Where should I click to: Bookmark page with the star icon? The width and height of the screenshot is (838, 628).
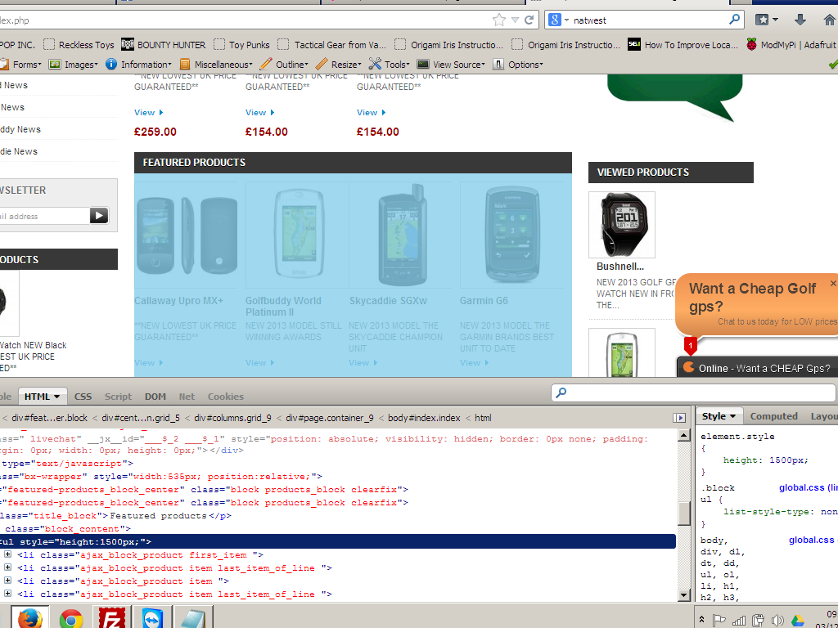coord(498,20)
